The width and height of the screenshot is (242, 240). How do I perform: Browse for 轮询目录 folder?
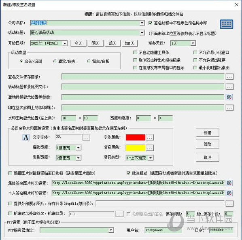pos(119,214)
